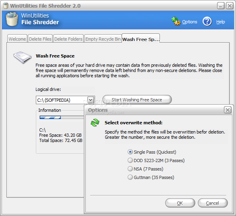Switch to the Delete Files tab
236x216 pixels.
click(40, 39)
